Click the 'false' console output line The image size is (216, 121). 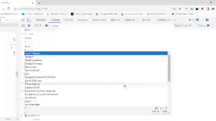pos(28,38)
